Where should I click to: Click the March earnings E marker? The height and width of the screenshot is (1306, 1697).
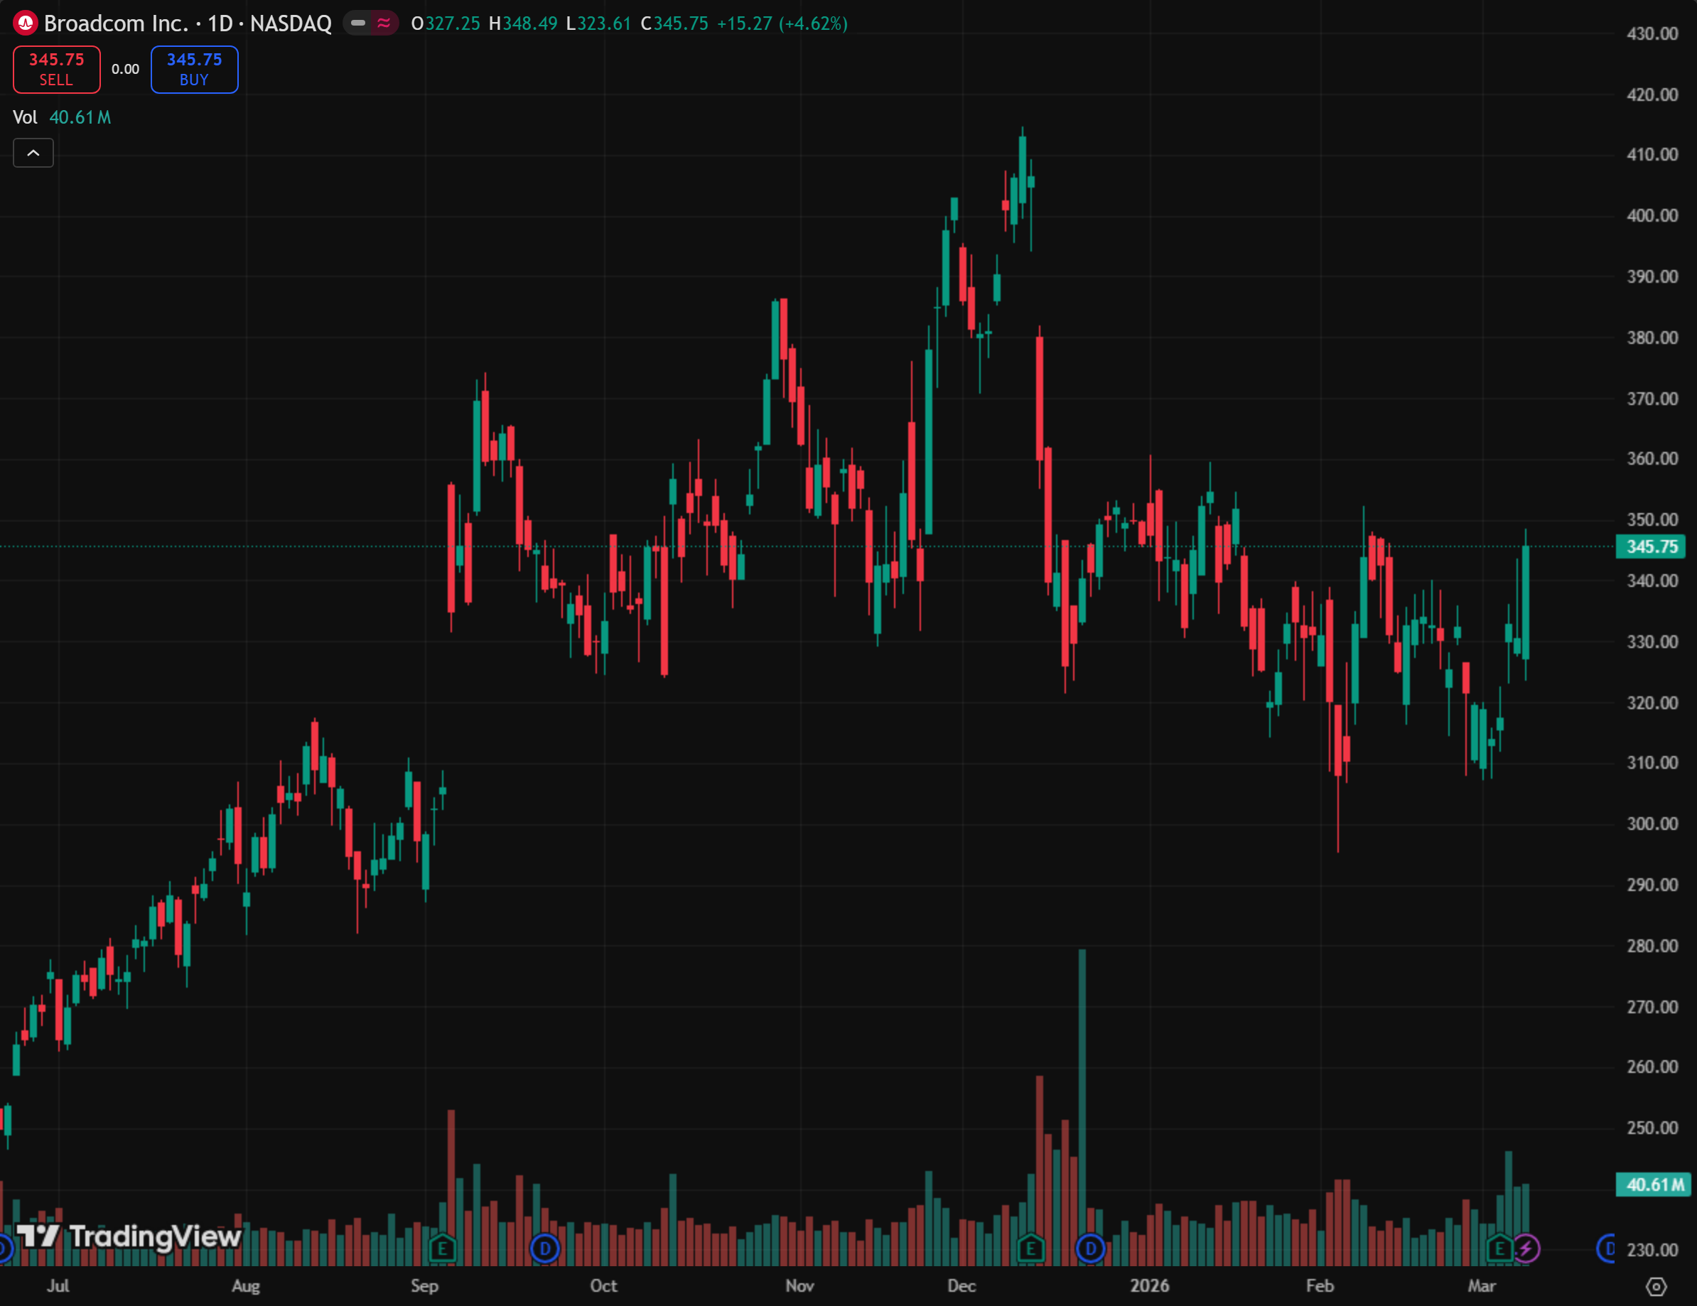click(1499, 1248)
